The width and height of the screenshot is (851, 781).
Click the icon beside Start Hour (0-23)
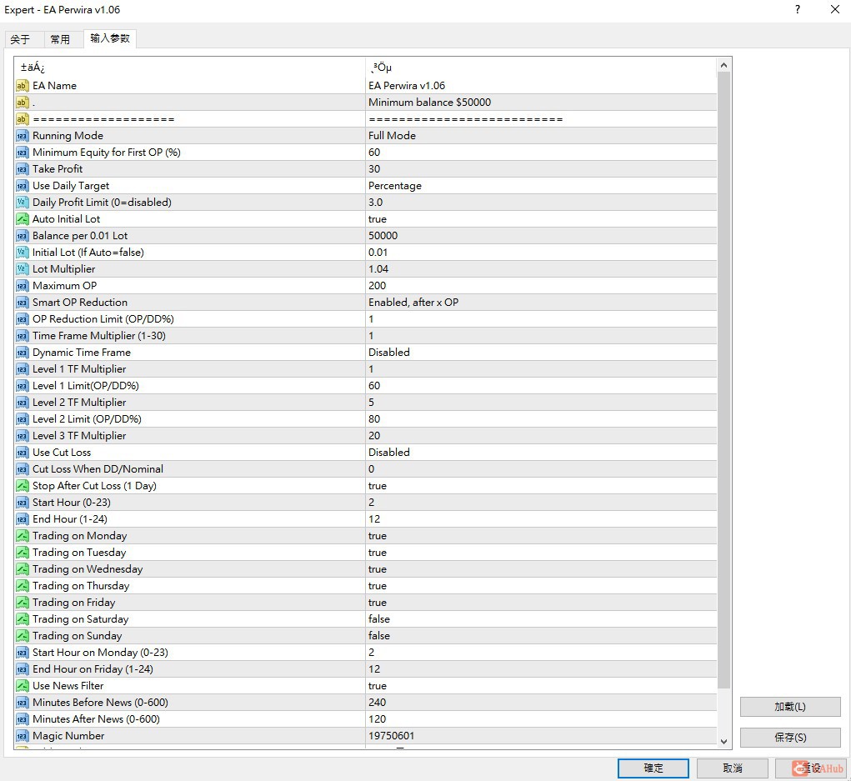coord(22,503)
